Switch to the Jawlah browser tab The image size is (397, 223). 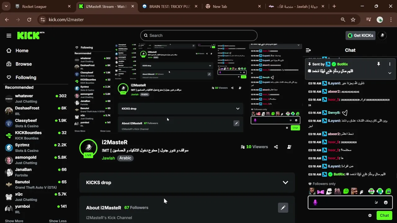[x=297, y=7]
